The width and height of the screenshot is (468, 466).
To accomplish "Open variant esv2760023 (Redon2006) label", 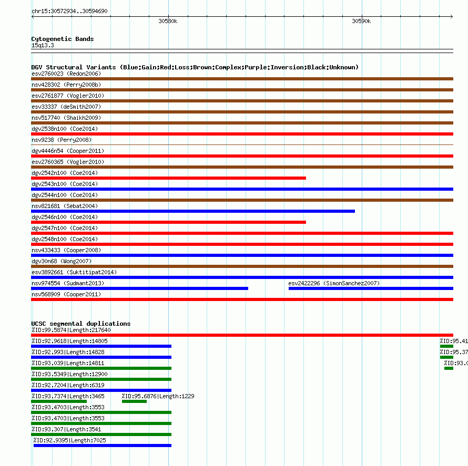I will [x=66, y=74].
